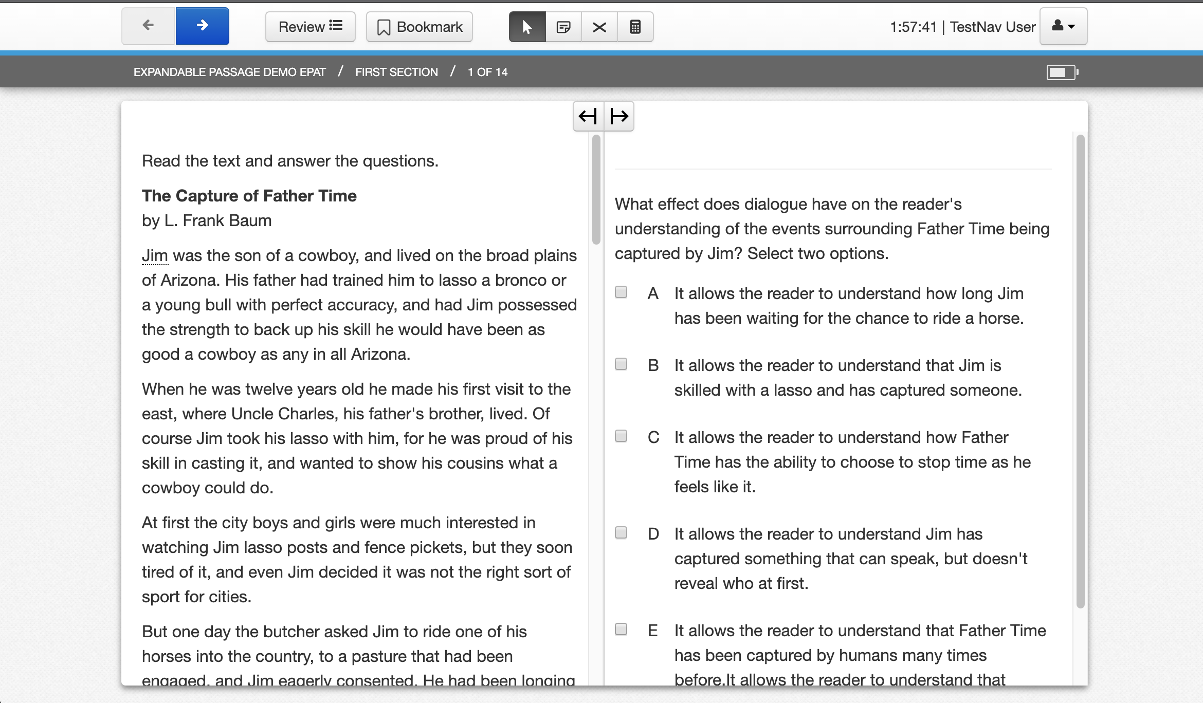
Task: Activate the answer eliminator X tool
Action: tap(599, 27)
